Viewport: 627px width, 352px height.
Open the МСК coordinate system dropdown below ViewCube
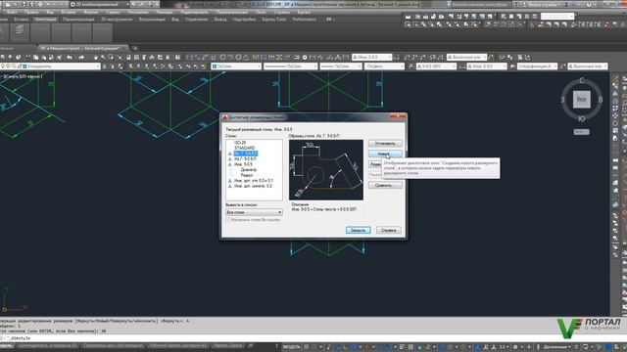(x=581, y=132)
